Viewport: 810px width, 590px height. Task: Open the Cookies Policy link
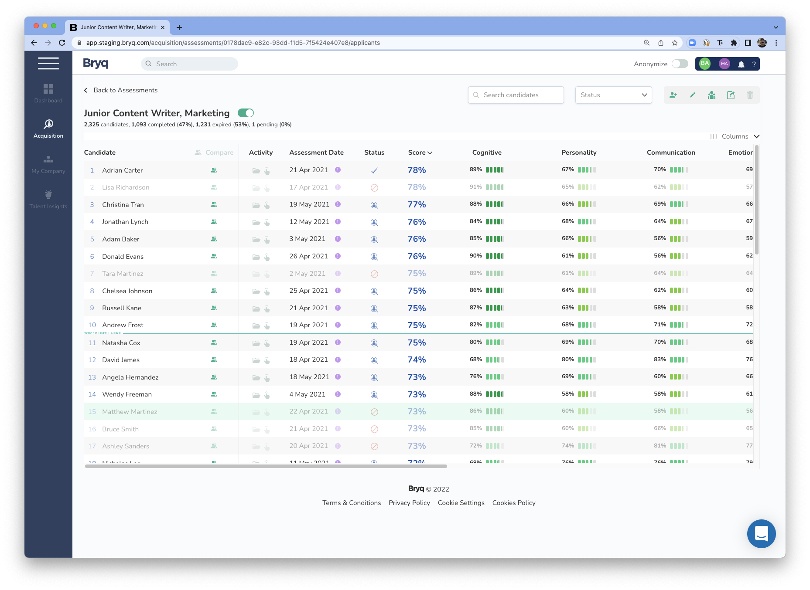(x=513, y=502)
